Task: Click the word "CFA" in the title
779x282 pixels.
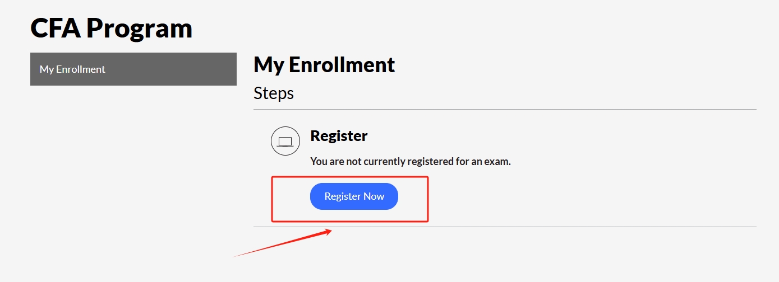Action: click(x=55, y=28)
